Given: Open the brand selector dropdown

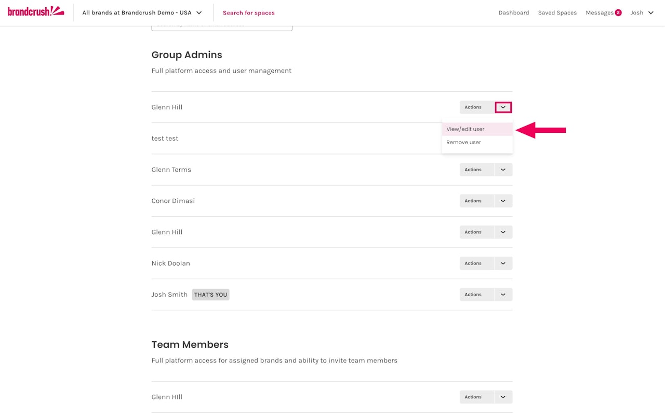Looking at the screenshot, I should (142, 13).
